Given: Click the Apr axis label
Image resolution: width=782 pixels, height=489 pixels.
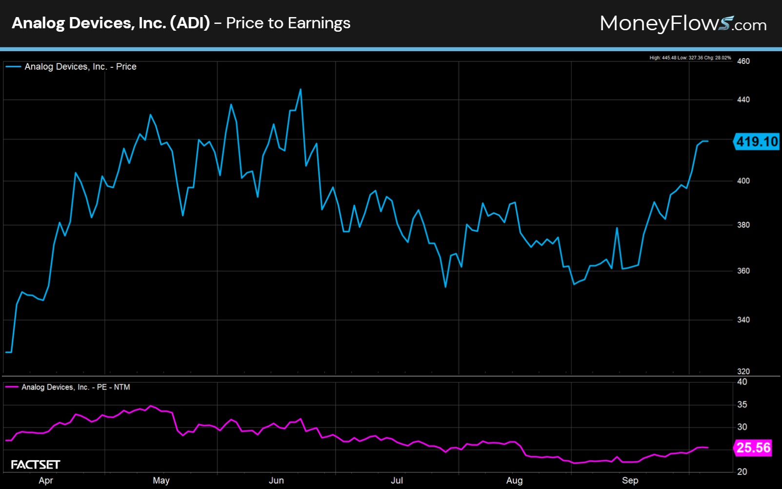Looking at the screenshot, I should click(x=46, y=480).
